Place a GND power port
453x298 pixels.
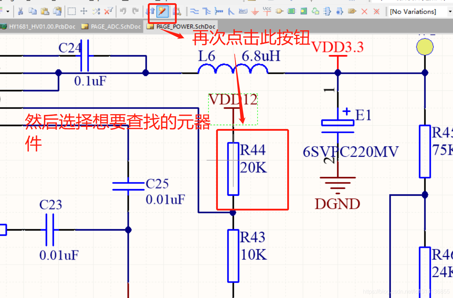coord(255,12)
